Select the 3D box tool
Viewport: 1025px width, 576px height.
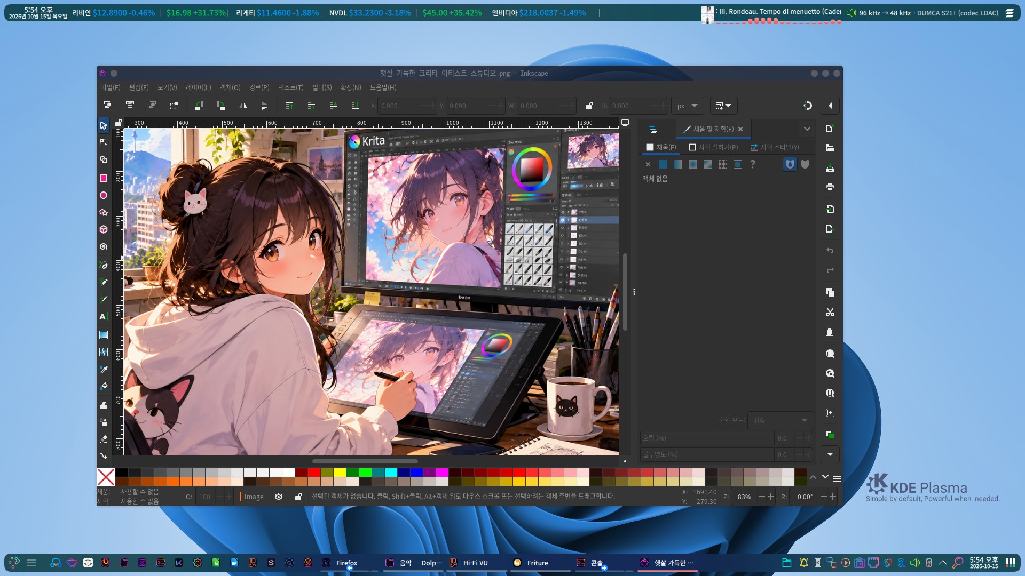(x=104, y=229)
